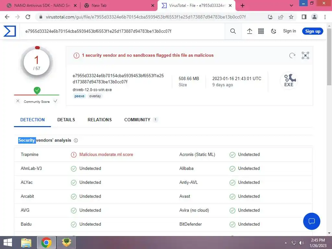The image size is (332, 249).
Task: Open a new browser tab
Action: point(243,6)
